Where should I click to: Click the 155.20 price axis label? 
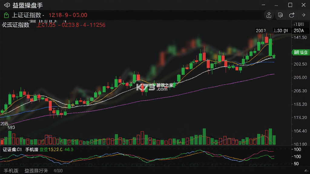coord(300,104)
